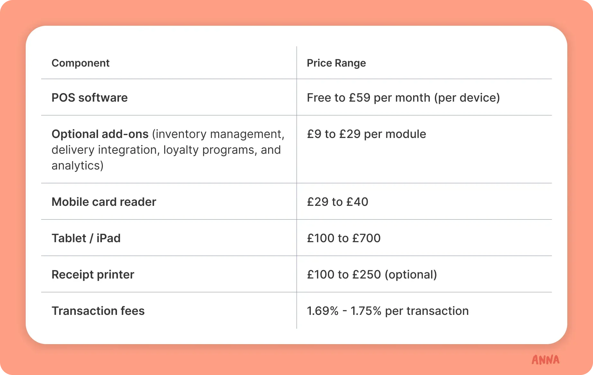Click the £29 to £40 price cell
This screenshot has width=593, height=375.
point(337,202)
